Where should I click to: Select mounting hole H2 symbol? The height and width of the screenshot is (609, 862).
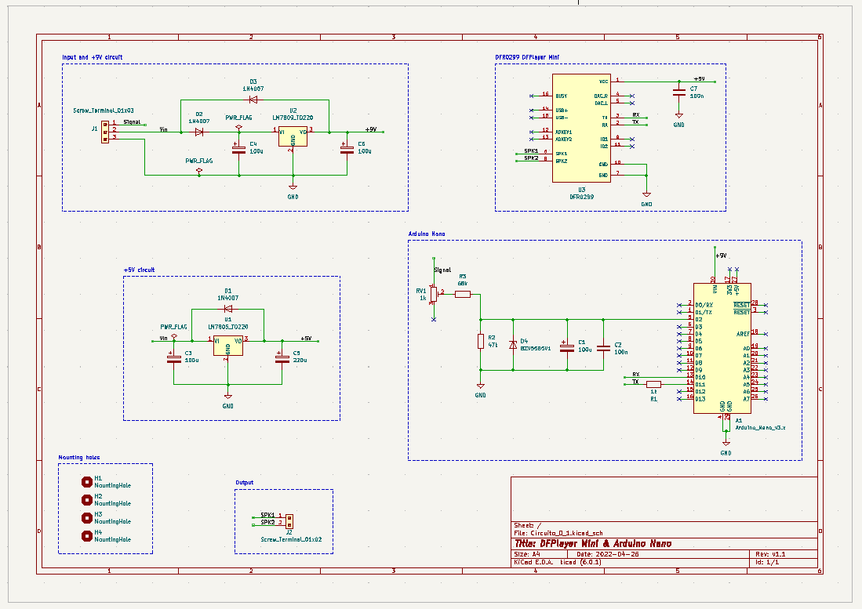pyautogui.click(x=86, y=500)
